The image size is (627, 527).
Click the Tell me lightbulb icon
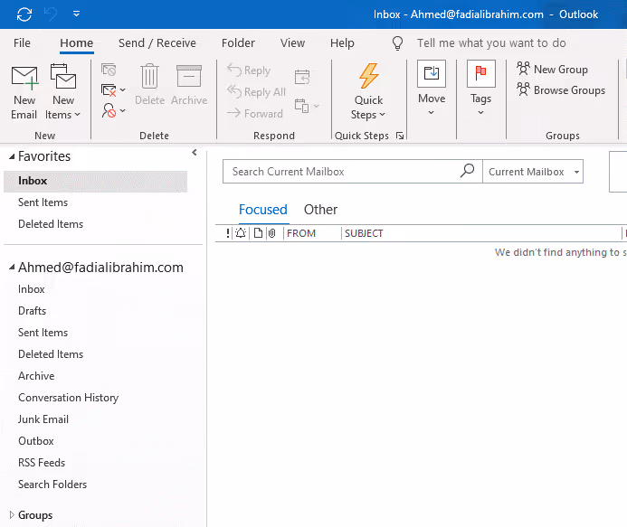[x=397, y=43]
